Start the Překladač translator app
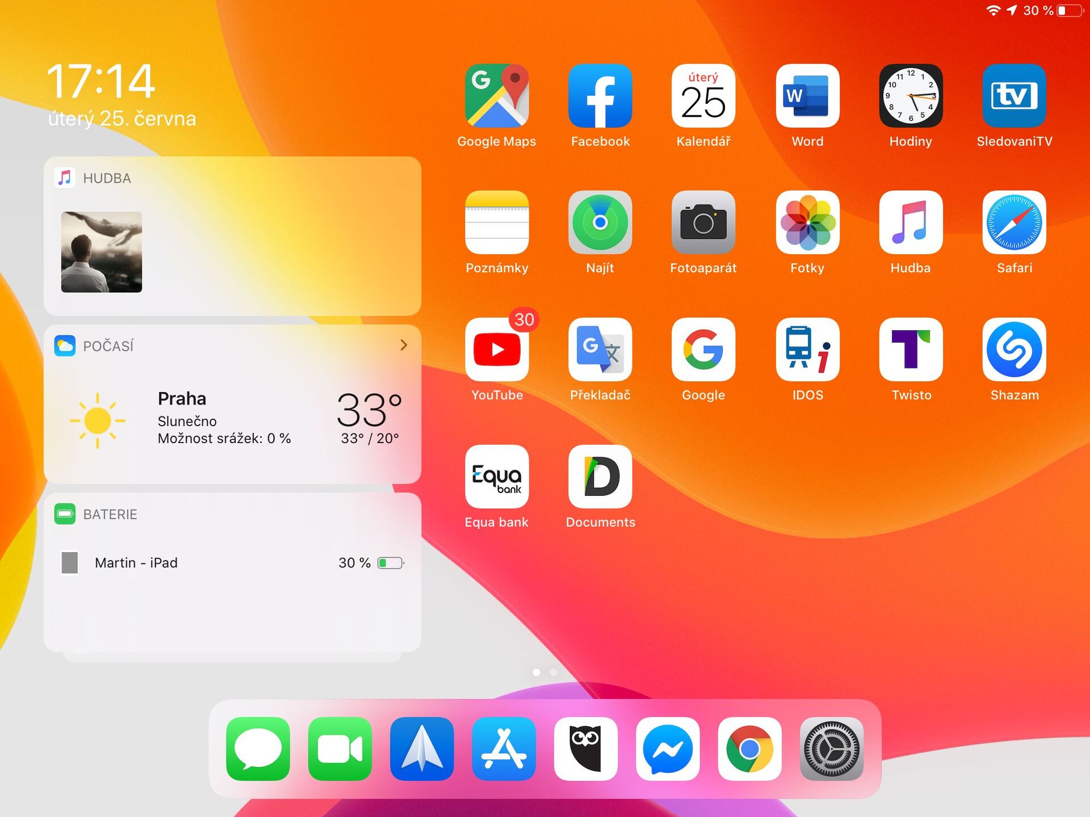This screenshot has height=817, width=1090. click(x=600, y=349)
